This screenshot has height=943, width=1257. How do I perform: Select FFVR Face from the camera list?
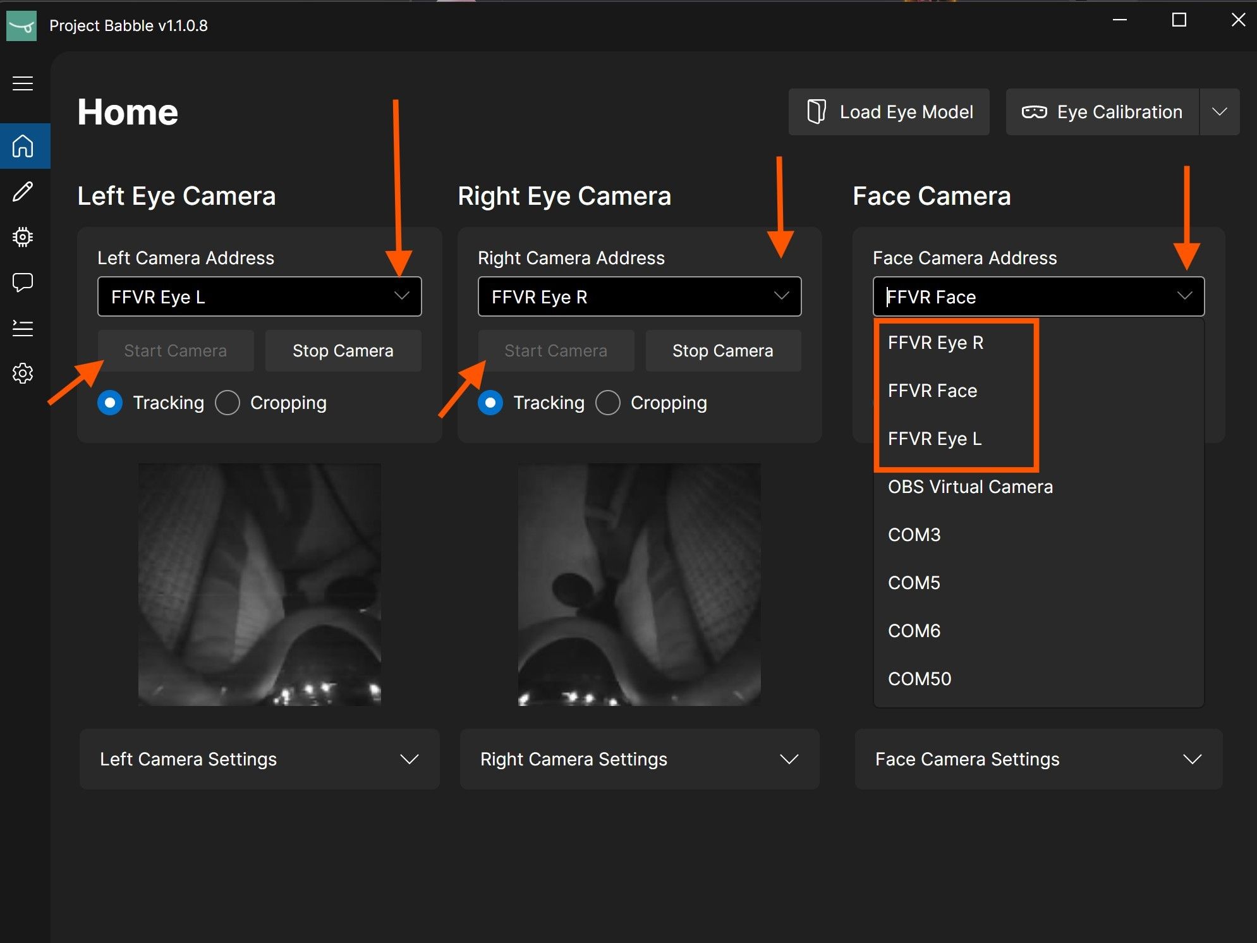tap(932, 391)
